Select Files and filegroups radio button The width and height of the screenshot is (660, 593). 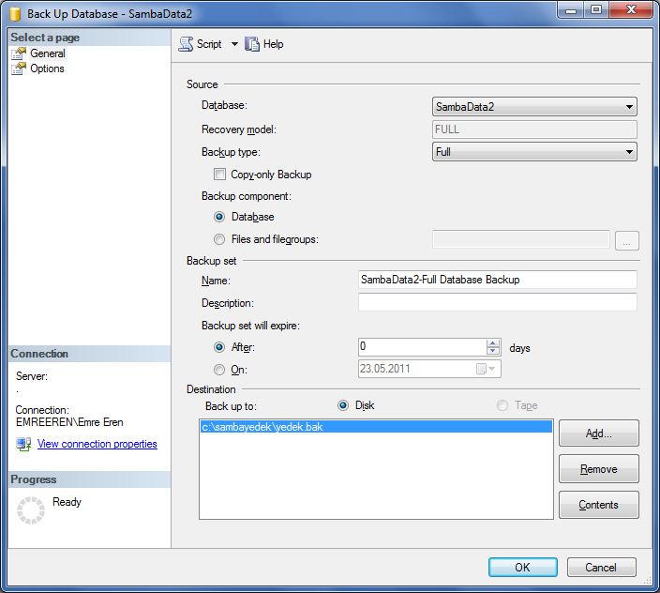click(219, 239)
